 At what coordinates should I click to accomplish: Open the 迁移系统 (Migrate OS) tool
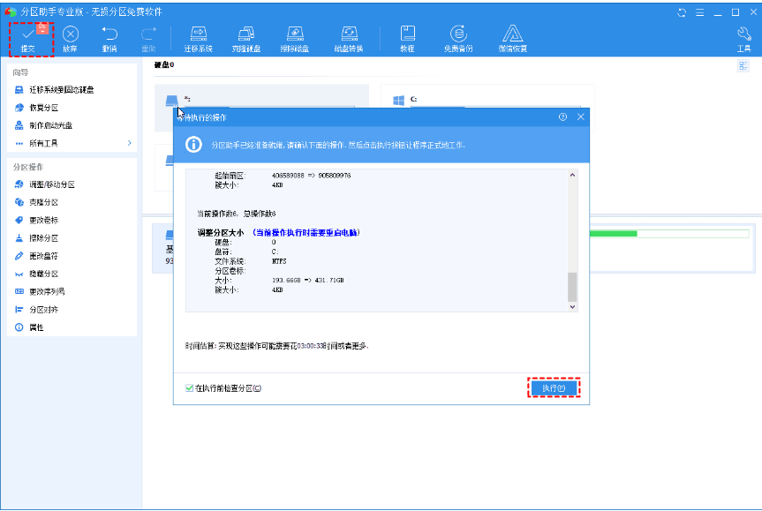[x=199, y=38]
